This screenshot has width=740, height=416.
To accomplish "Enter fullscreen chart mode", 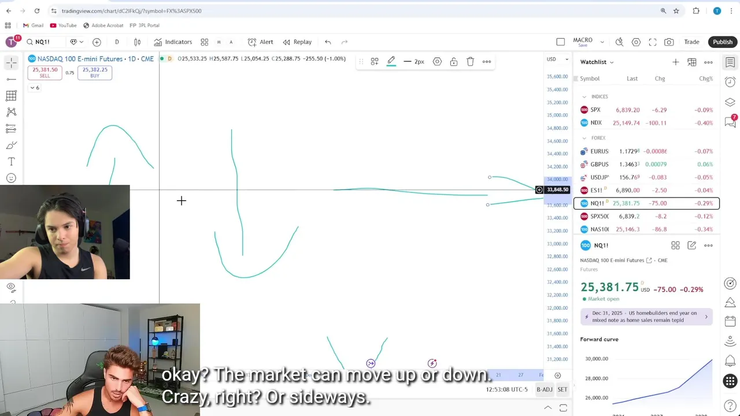I will pos(653,42).
